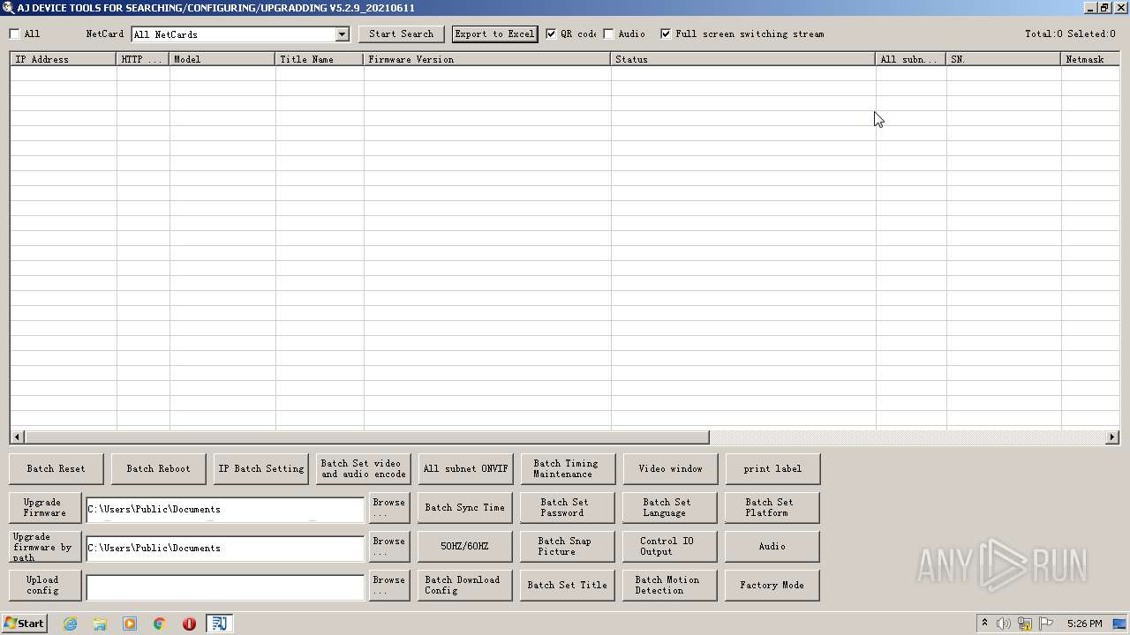Click the network tray icon
This screenshot has height=635, width=1130.
(x=1025, y=624)
